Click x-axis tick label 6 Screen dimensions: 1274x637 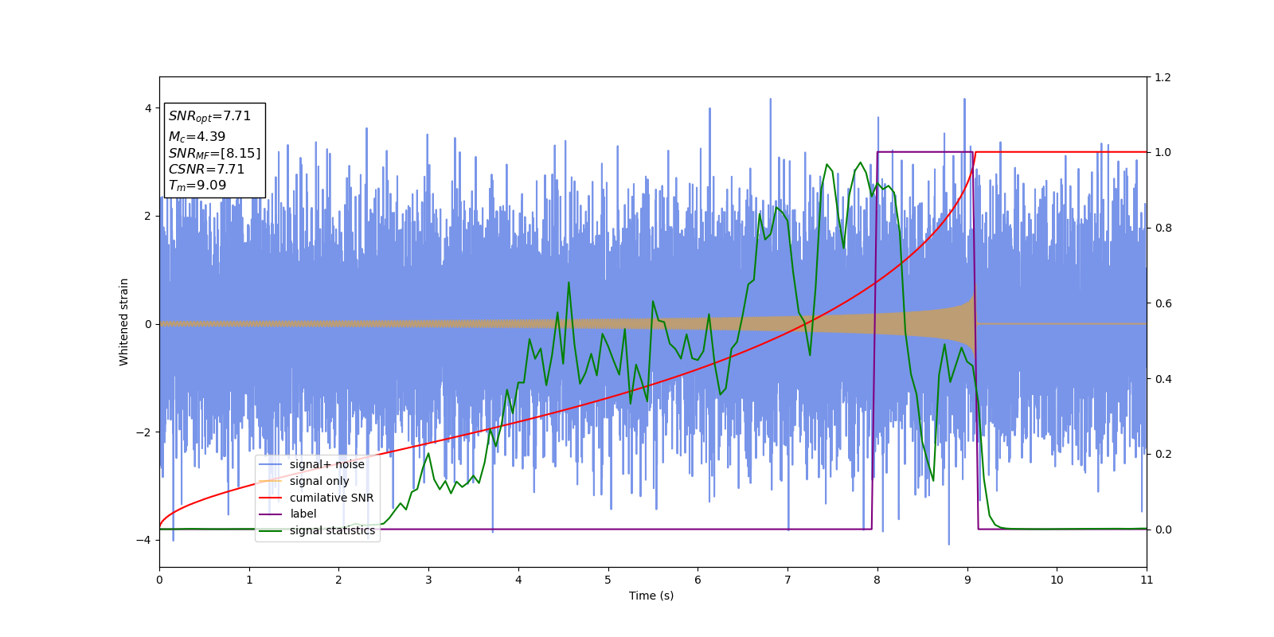[x=698, y=580]
